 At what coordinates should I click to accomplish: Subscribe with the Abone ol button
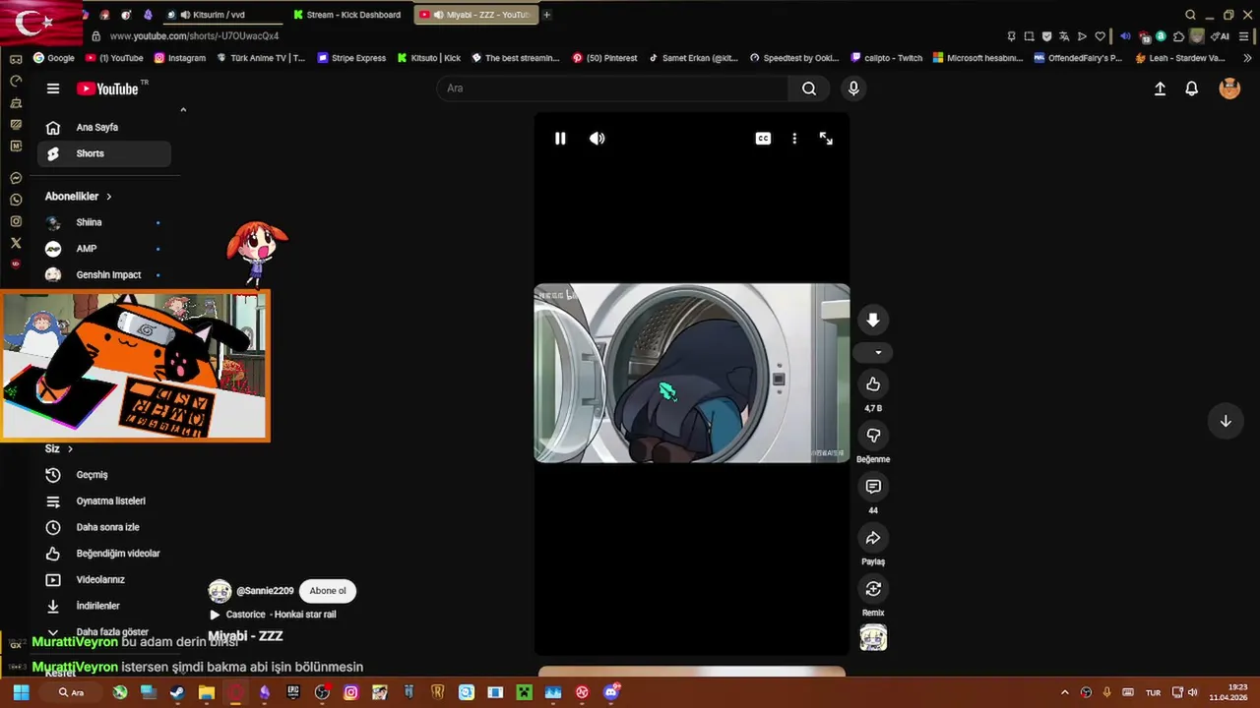(x=328, y=591)
